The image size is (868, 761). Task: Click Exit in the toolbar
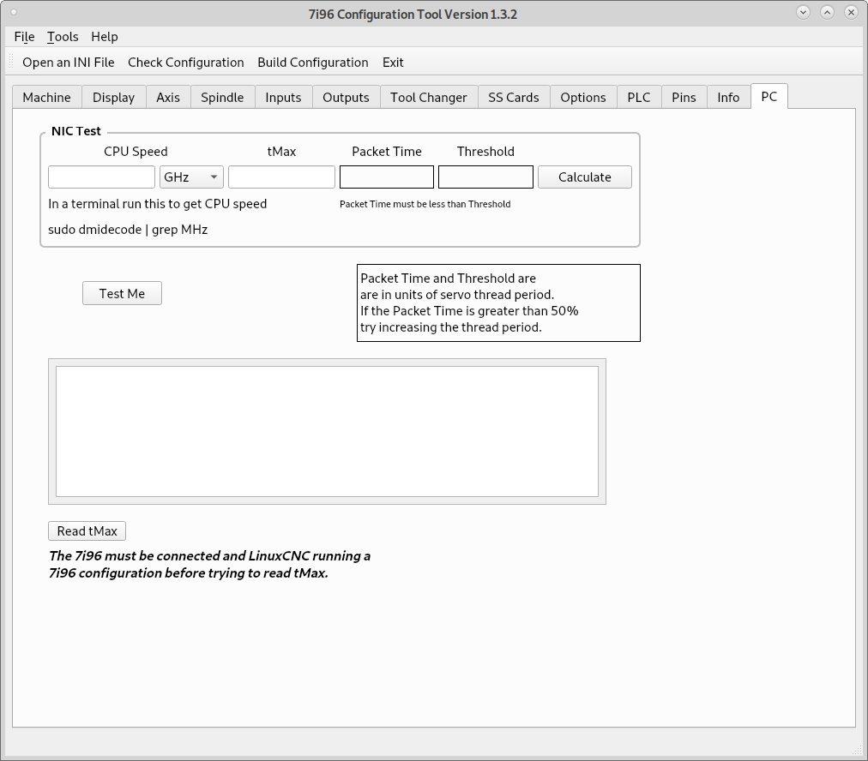pyautogui.click(x=393, y=63)
